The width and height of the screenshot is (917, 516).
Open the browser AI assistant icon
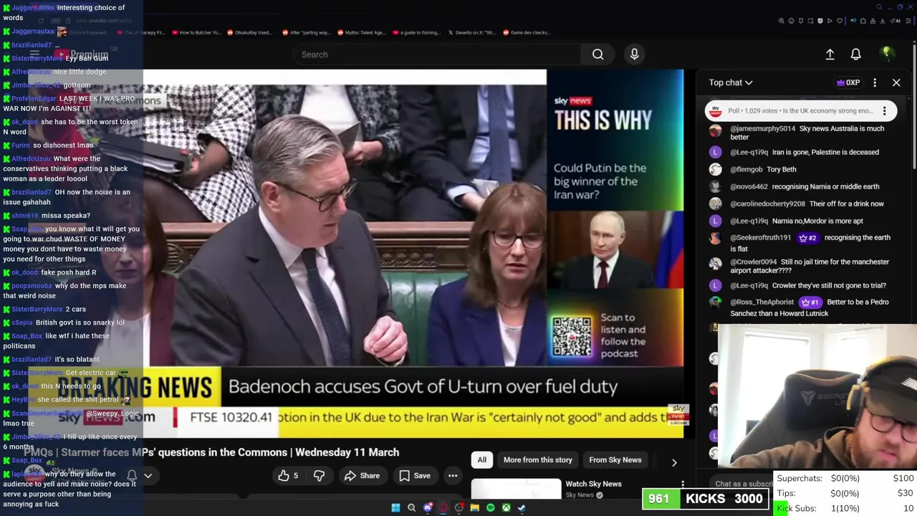point(896,21)
